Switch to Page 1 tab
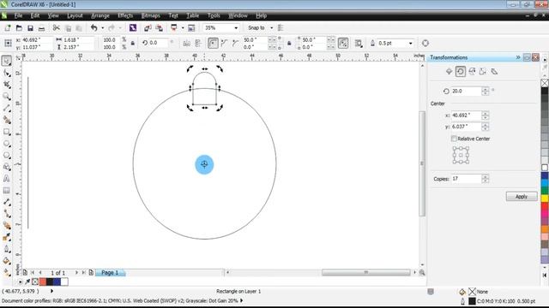Screen dimensions: 549x308 point(110,273)
